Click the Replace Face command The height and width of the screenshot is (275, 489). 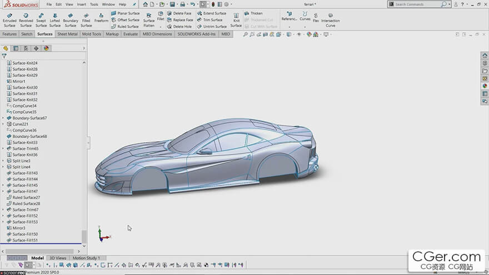click(x=180, y=19)
